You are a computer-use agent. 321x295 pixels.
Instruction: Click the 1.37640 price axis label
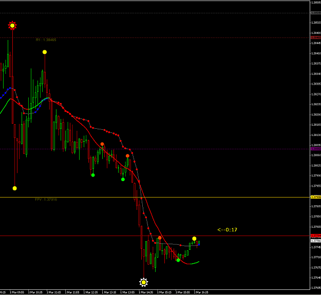(x=316, y=278)
